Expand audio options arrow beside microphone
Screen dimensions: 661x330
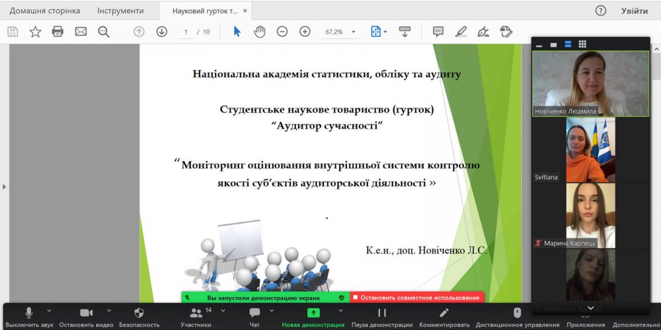click(48, 310)
